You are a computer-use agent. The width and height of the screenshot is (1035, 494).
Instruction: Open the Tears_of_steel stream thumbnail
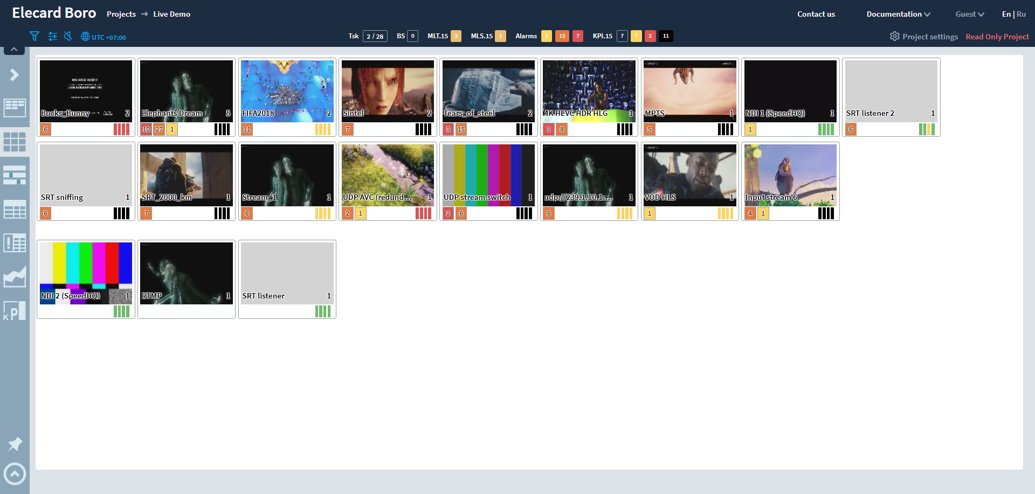pos(488,91)
